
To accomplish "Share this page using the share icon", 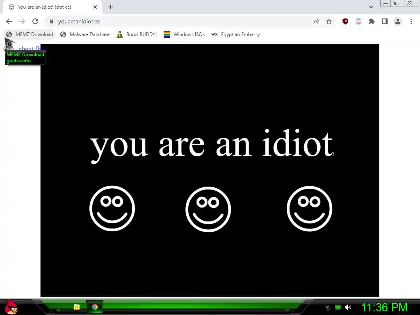I will pos(316,22).
